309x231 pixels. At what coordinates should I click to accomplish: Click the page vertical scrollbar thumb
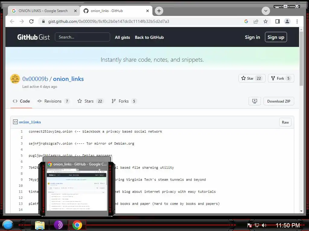coord(301,58)
